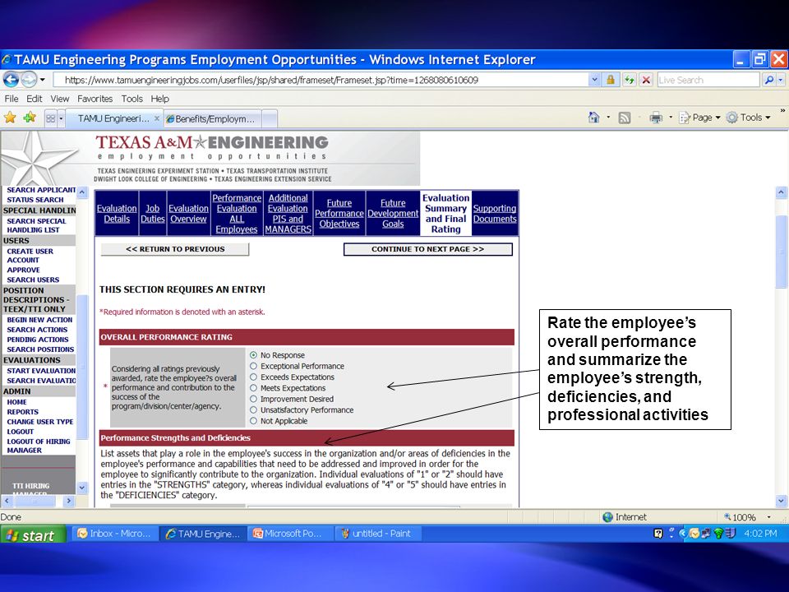Open the address bar history dropdown

(594, 80)
